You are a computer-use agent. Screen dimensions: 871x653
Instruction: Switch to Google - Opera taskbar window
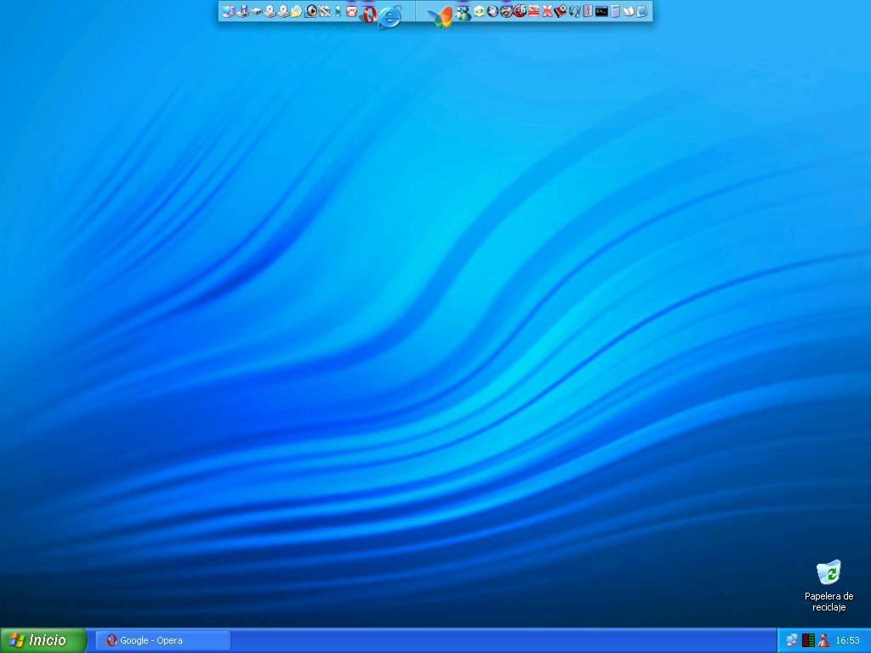tap(163, 640)
